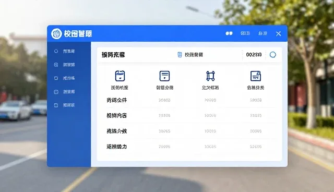The image size is (334, 192).
Task: Select the first table row label
Action: [x=117, y=100]
